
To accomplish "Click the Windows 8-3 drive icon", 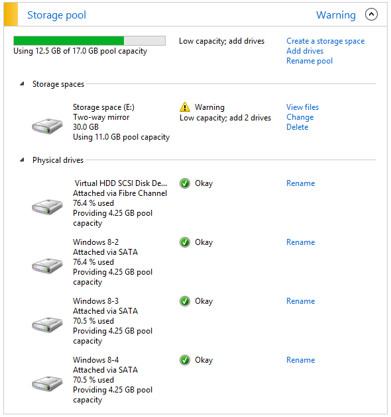I will (x=47, y=324).
